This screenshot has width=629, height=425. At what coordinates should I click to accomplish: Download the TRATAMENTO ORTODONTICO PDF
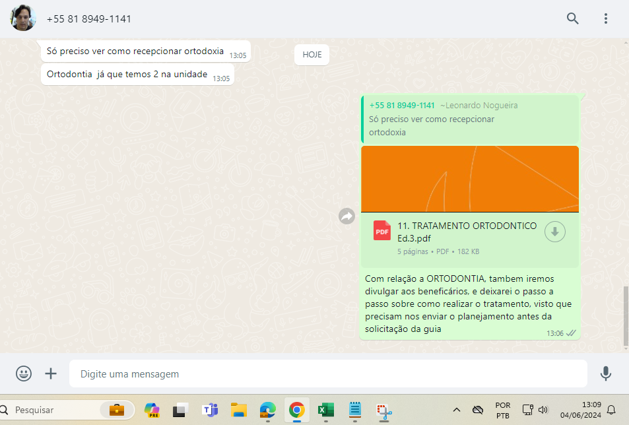coord(555,232)
